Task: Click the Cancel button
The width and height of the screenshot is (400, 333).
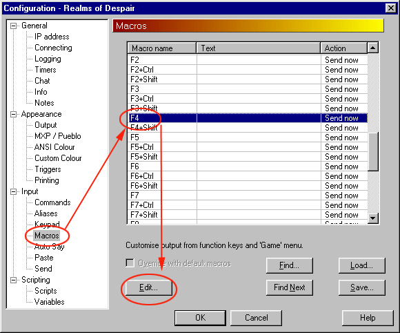Action: tap(256, 318)
